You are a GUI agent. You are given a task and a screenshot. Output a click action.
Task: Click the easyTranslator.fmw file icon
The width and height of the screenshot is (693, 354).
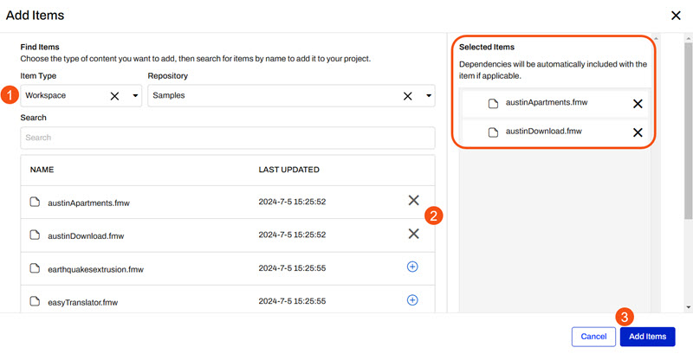click(x=36, y=301)
